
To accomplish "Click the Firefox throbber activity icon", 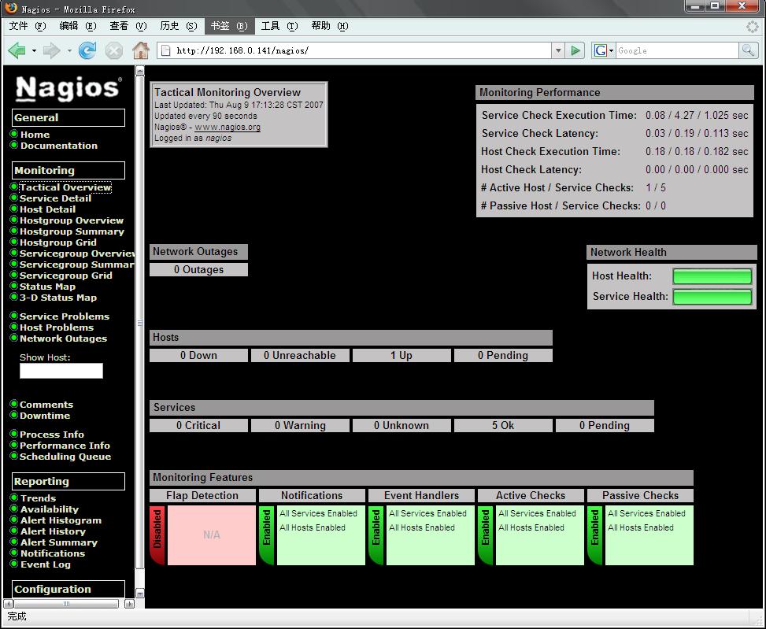I will [753, 26].
